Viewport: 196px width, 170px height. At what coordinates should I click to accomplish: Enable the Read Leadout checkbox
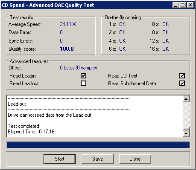(x=83, y=84)
